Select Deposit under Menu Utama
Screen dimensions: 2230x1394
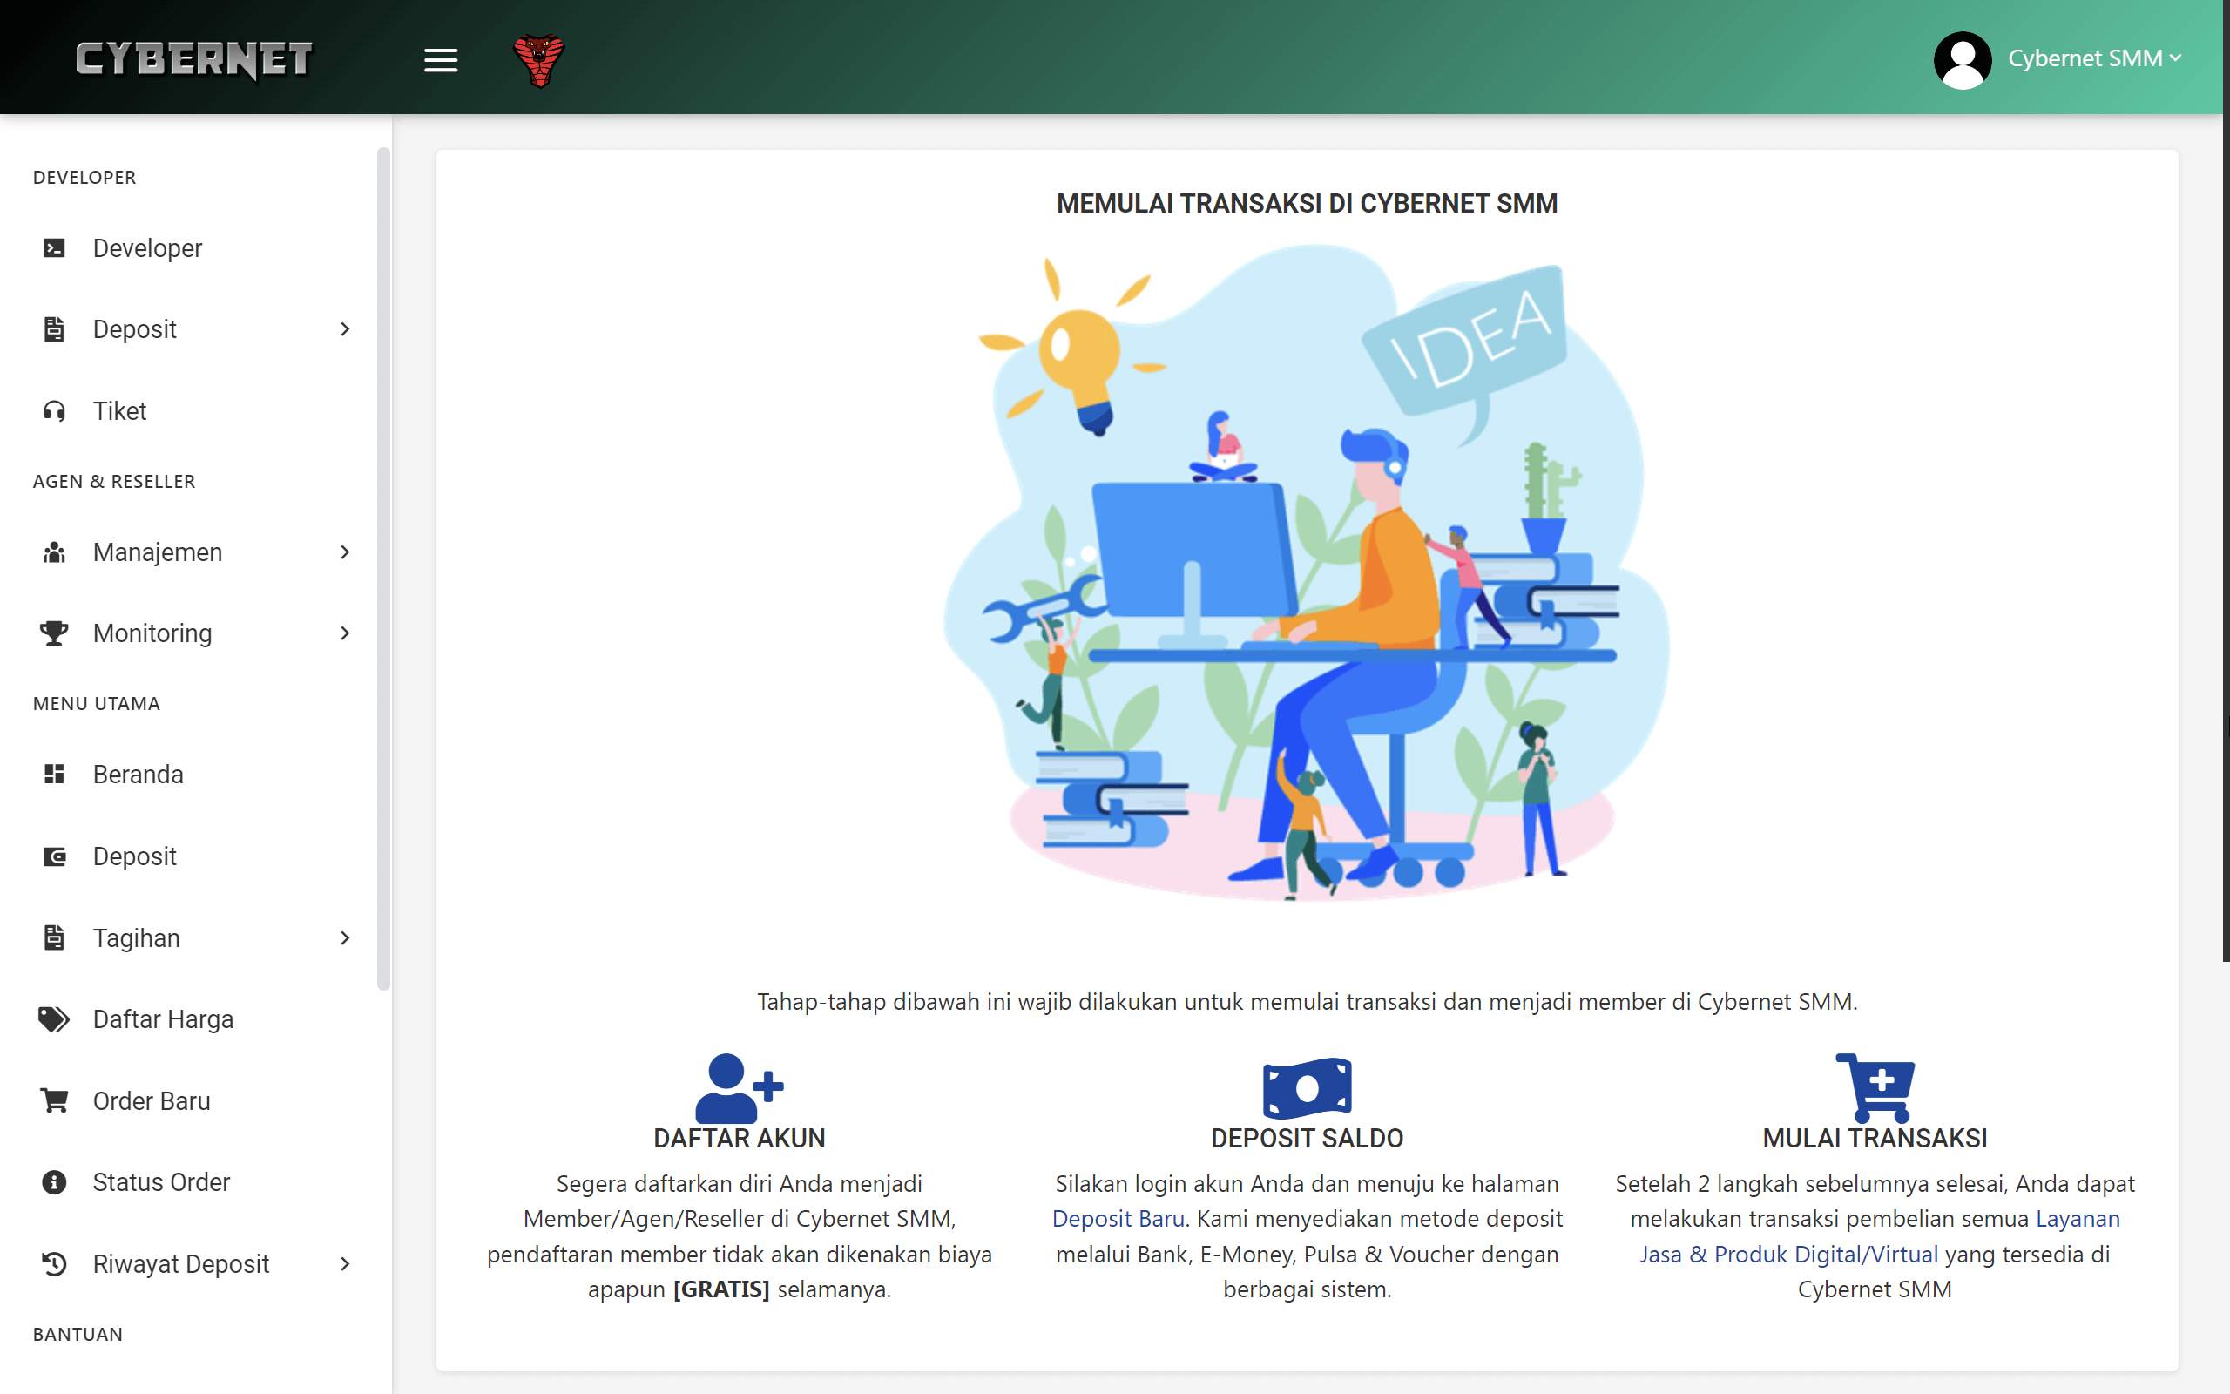tap(134, 856)
